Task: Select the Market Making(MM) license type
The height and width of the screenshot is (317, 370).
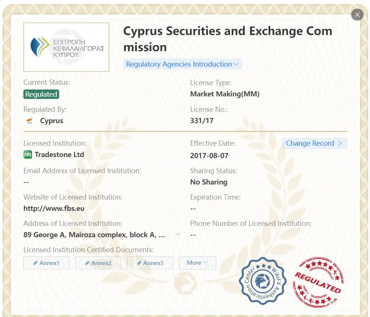Action: [225, 94]
